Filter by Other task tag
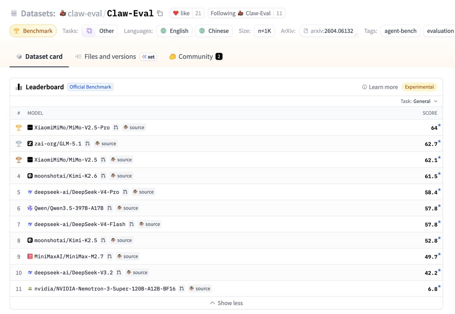455x314 pixels. pyautogui.click(x=100, y=31)
